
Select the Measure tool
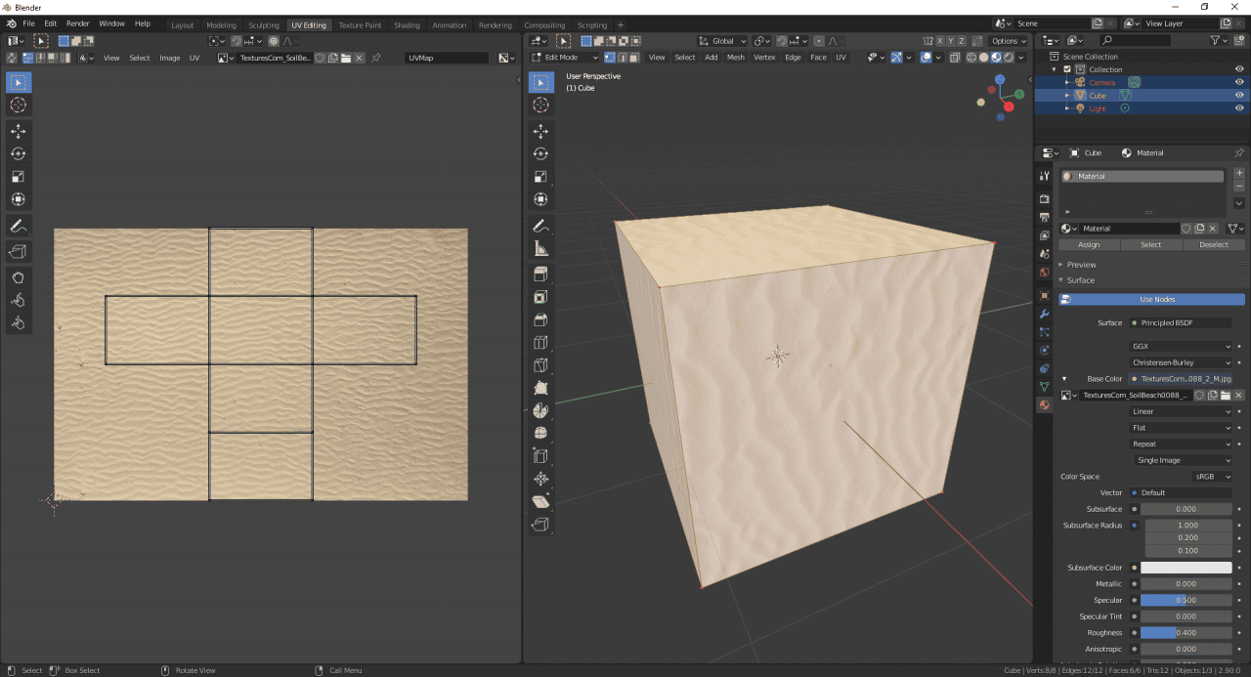click(x=541, y=248)
